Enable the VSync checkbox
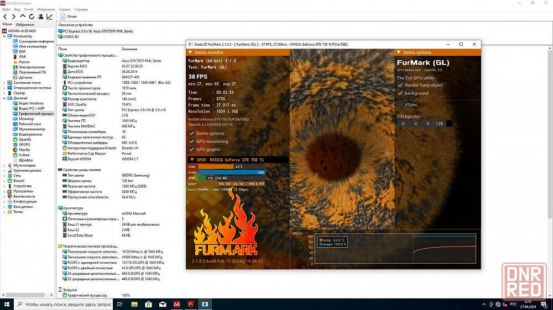Image resolution: width=553 pixels, height=310 pixels. pyautogui.click(x=400, y=104)
